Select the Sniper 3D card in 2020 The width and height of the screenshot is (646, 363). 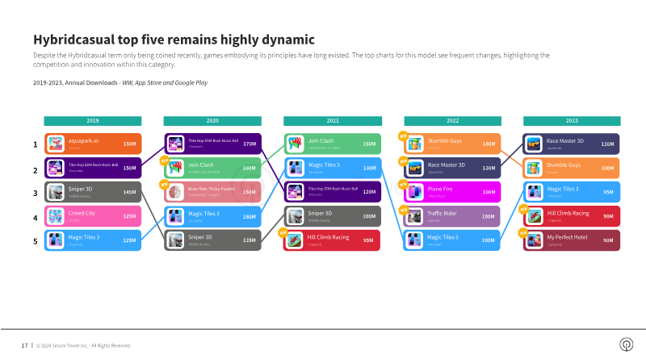pyautogui.click(x=212, y=240)
